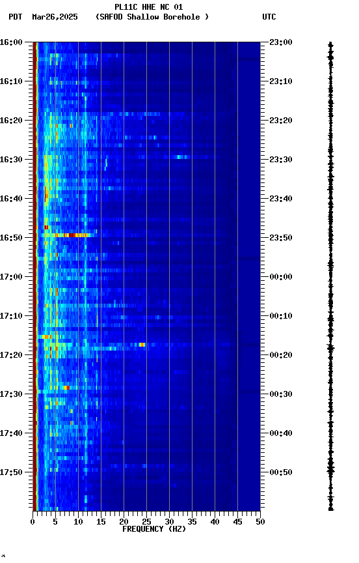Viewport: 359px width, 563px height.
Task: Click the 00:00 UTC time label
Action: click(x=281, y=277)
